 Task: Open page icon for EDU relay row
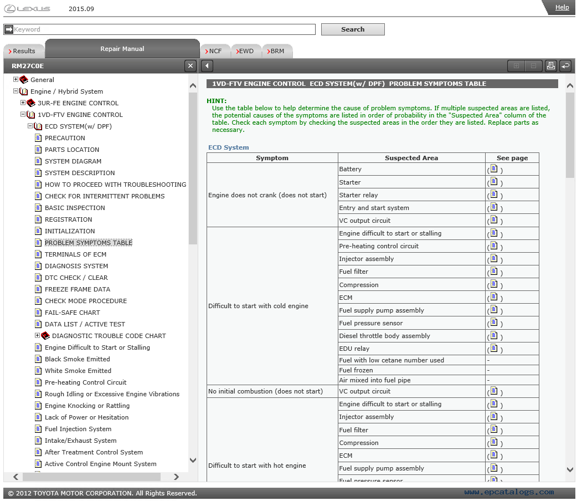tap(494, 348)
